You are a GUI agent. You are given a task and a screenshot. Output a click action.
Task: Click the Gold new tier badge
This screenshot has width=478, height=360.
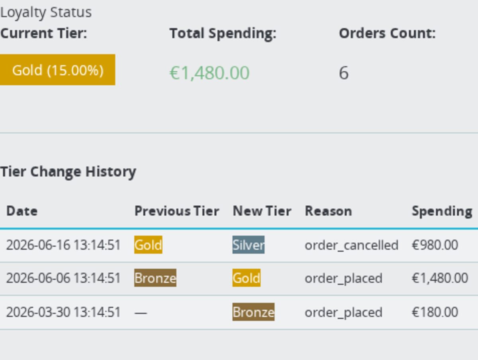pos(247,278)
